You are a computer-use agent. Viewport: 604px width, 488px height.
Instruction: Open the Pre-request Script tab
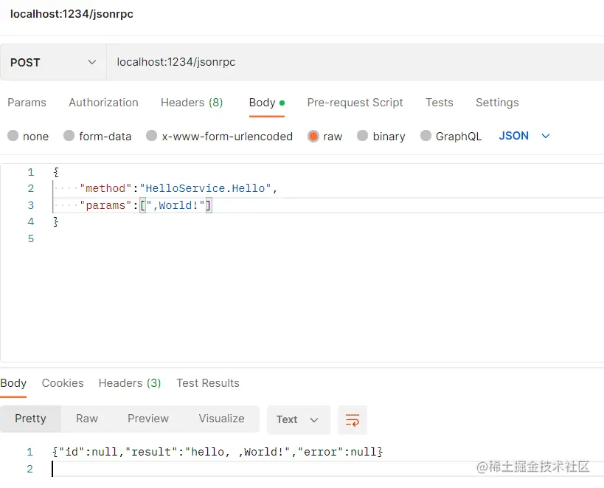pos(355,103)
